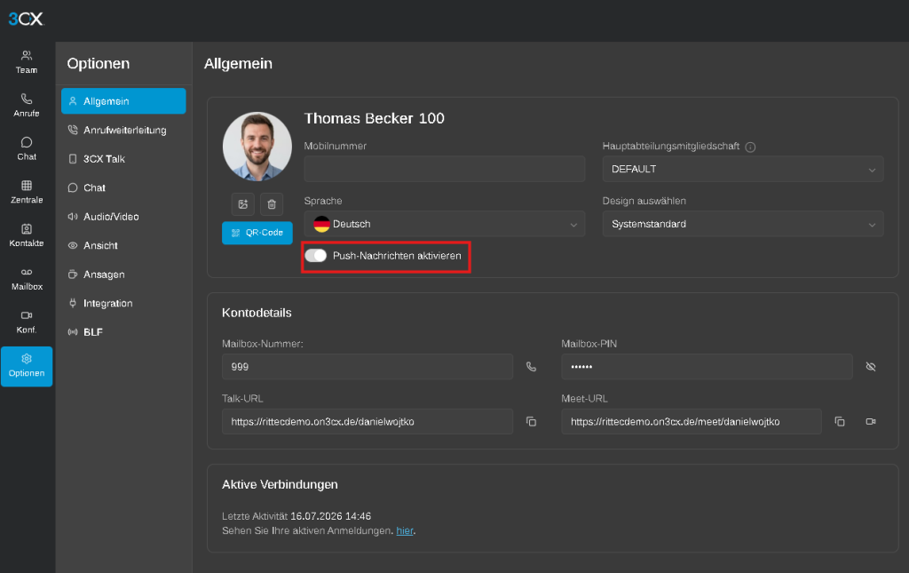Click the 3CX logo
Viewport: 909px width, 573px height.
(x=26, y=20)
